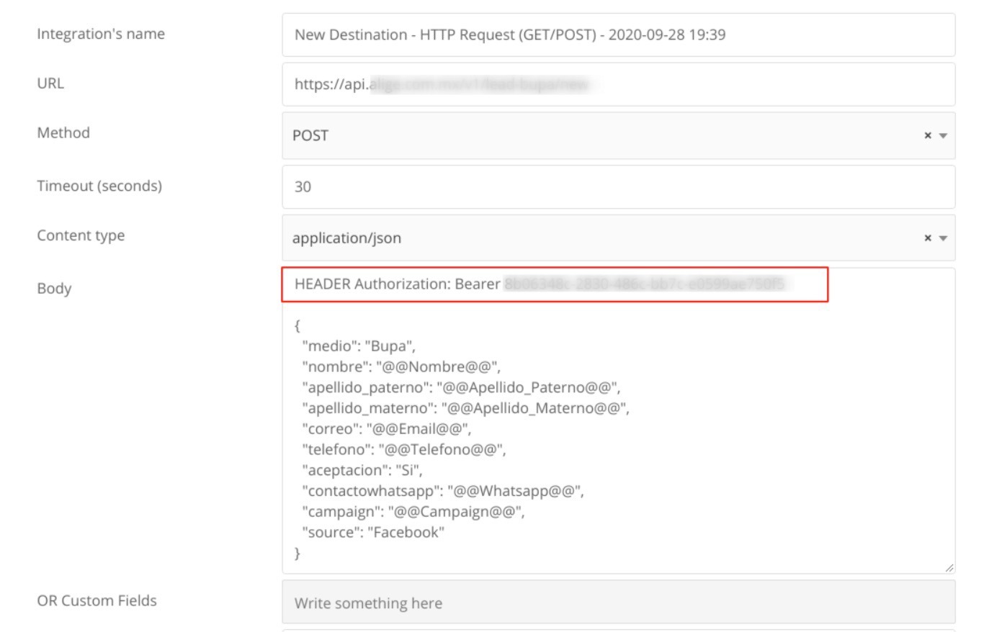Click the Body label
The height and width of the screenshot is (632, 989).
point(54,288)
